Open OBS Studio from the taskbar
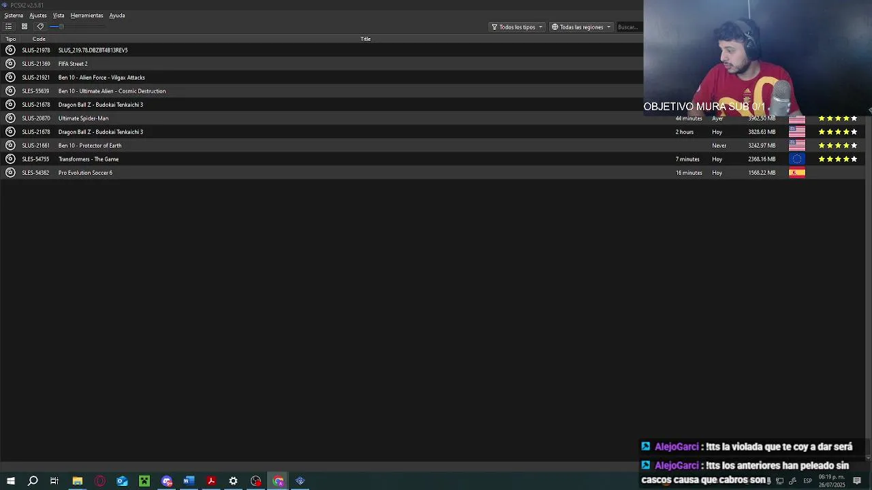Image resolution: width=872 pixels, height=490 pixels. click(255, 481)
